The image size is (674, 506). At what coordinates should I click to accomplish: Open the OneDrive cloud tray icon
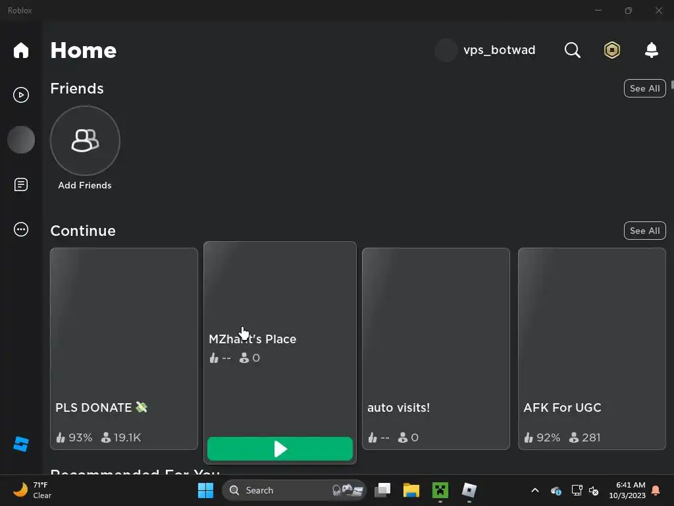point(556,490)
